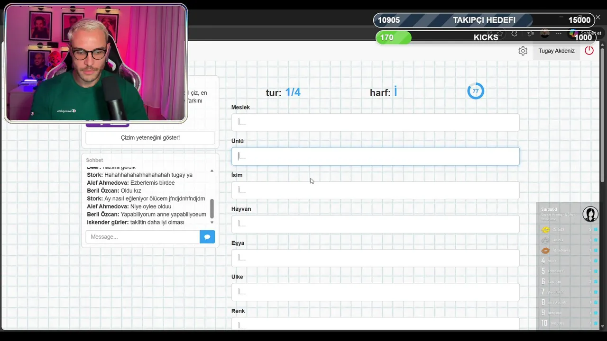The height and width of the screenshot is (341, 607).
Task: Click Alef Ahmedova's message 'Niye oylee olduu'
Action: tap(151, 206)
